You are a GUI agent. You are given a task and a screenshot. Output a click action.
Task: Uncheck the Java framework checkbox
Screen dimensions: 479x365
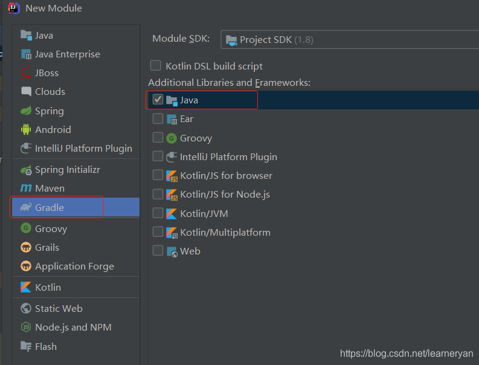(x=158, y=99)
